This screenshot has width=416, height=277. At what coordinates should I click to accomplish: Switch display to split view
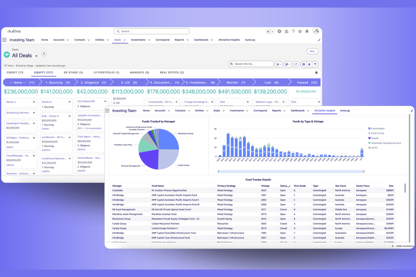click(x=304, y=64)
